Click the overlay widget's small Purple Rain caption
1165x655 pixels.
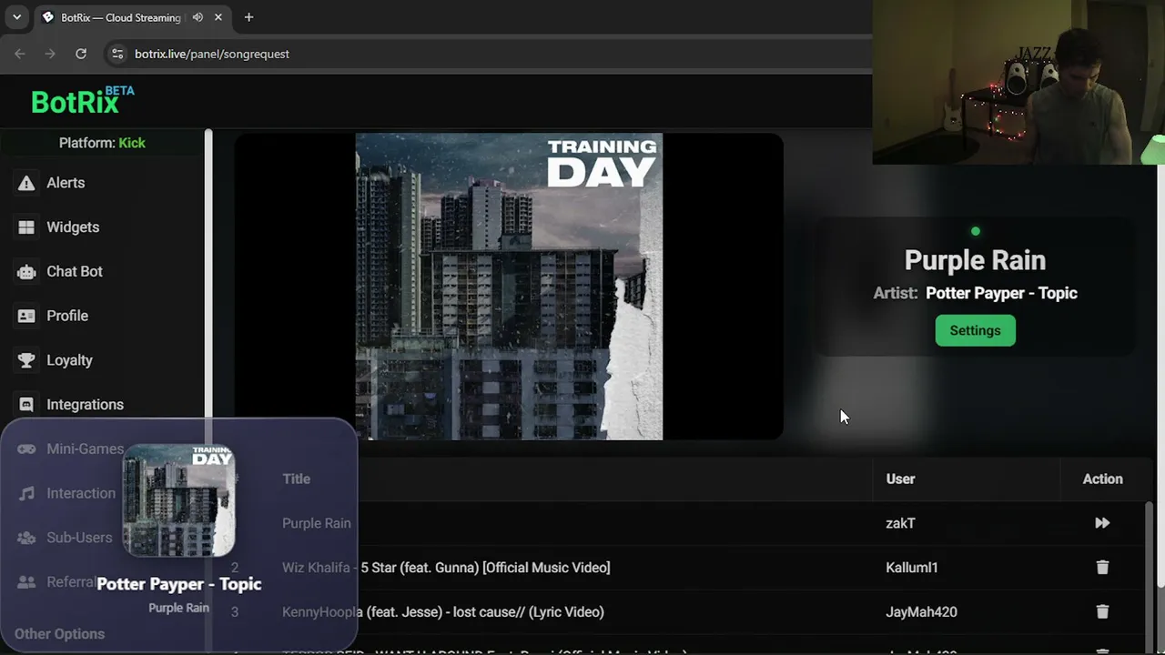point(178,608)
